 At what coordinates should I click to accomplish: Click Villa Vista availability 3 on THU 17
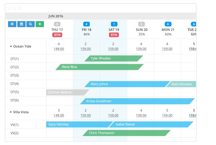[x=59, y=110]
